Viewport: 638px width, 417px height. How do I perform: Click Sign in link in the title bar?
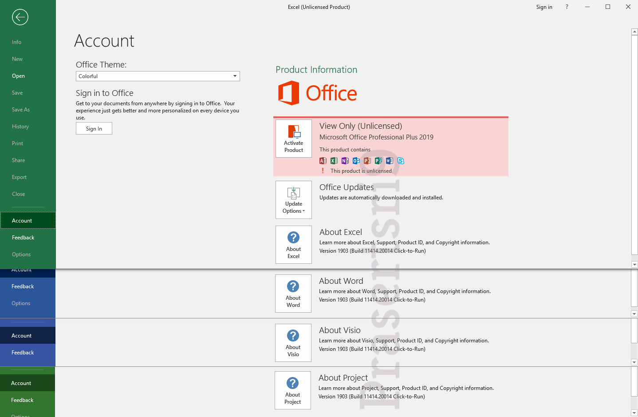pos(544,7)
